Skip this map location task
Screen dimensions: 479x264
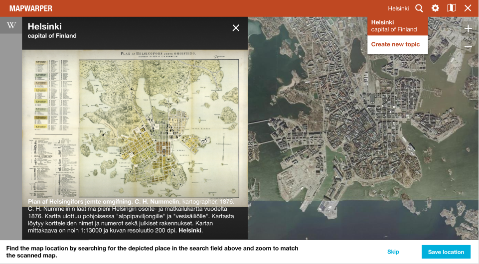pyautogui.click(x=393, y=252)
